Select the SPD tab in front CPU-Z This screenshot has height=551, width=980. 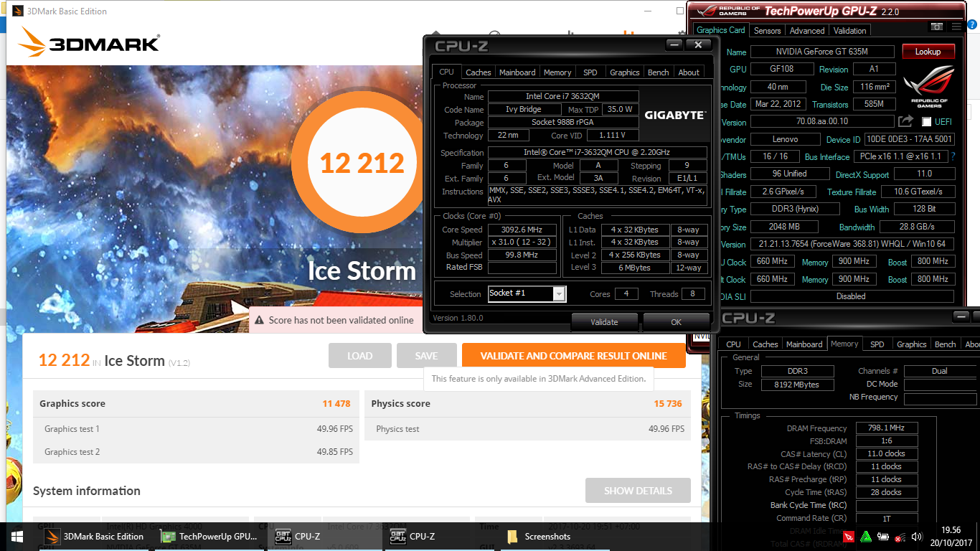coord(590,72)
